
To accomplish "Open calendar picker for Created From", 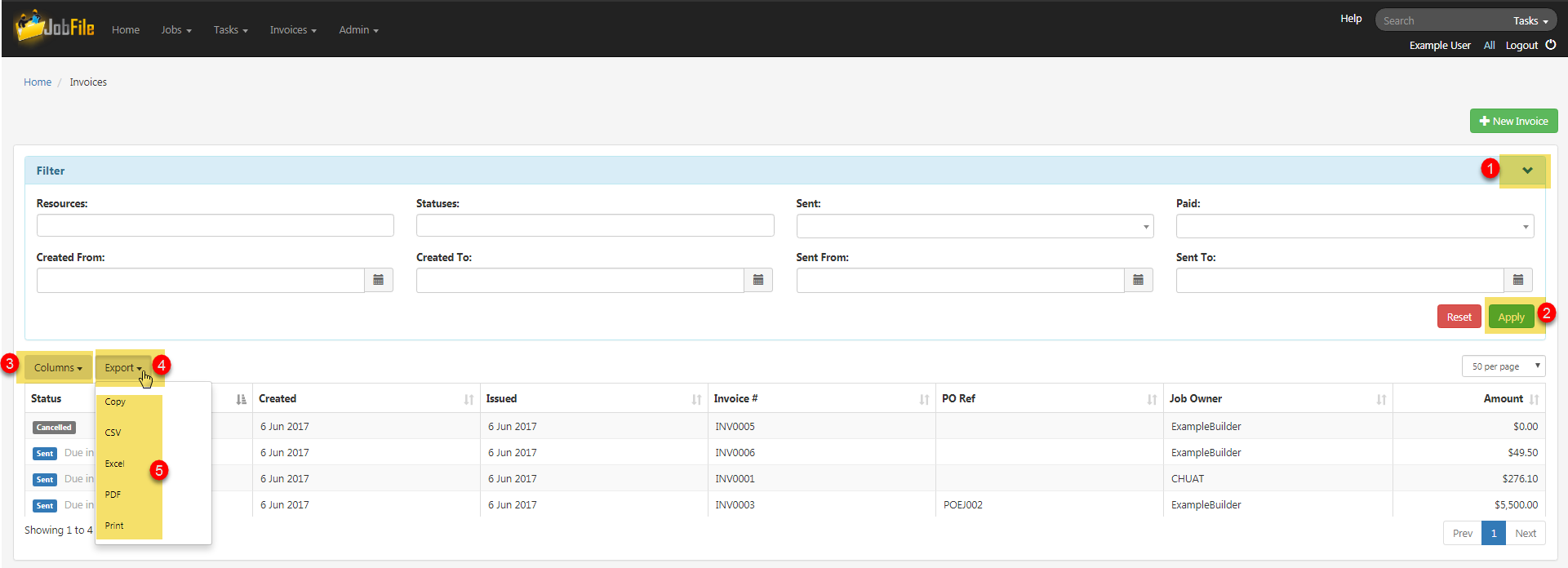I will (379, 280).
